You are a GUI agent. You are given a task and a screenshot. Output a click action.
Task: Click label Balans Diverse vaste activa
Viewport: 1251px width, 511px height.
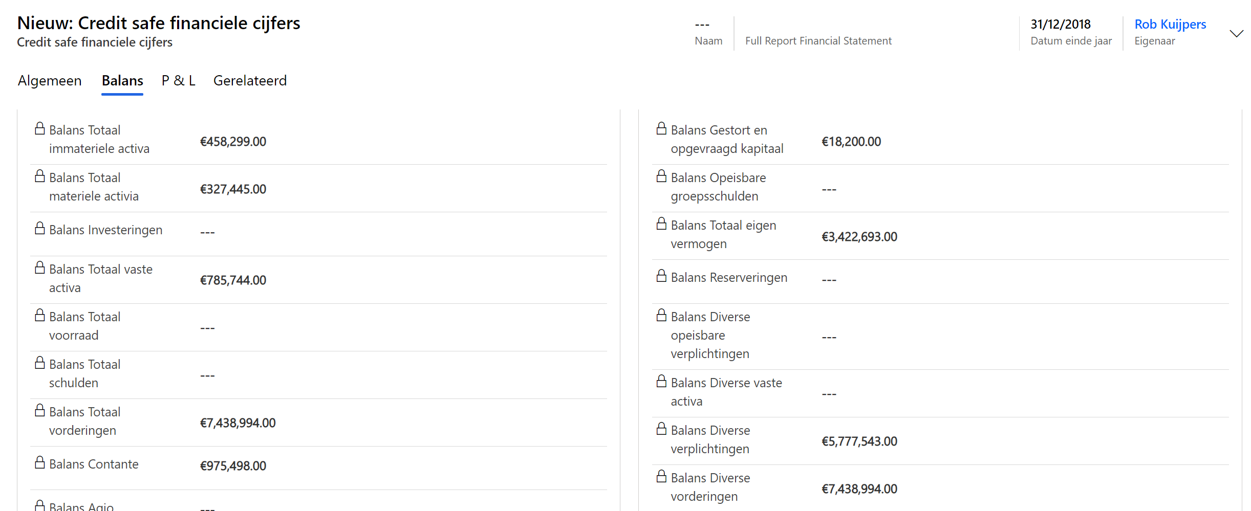click(726, 392)
